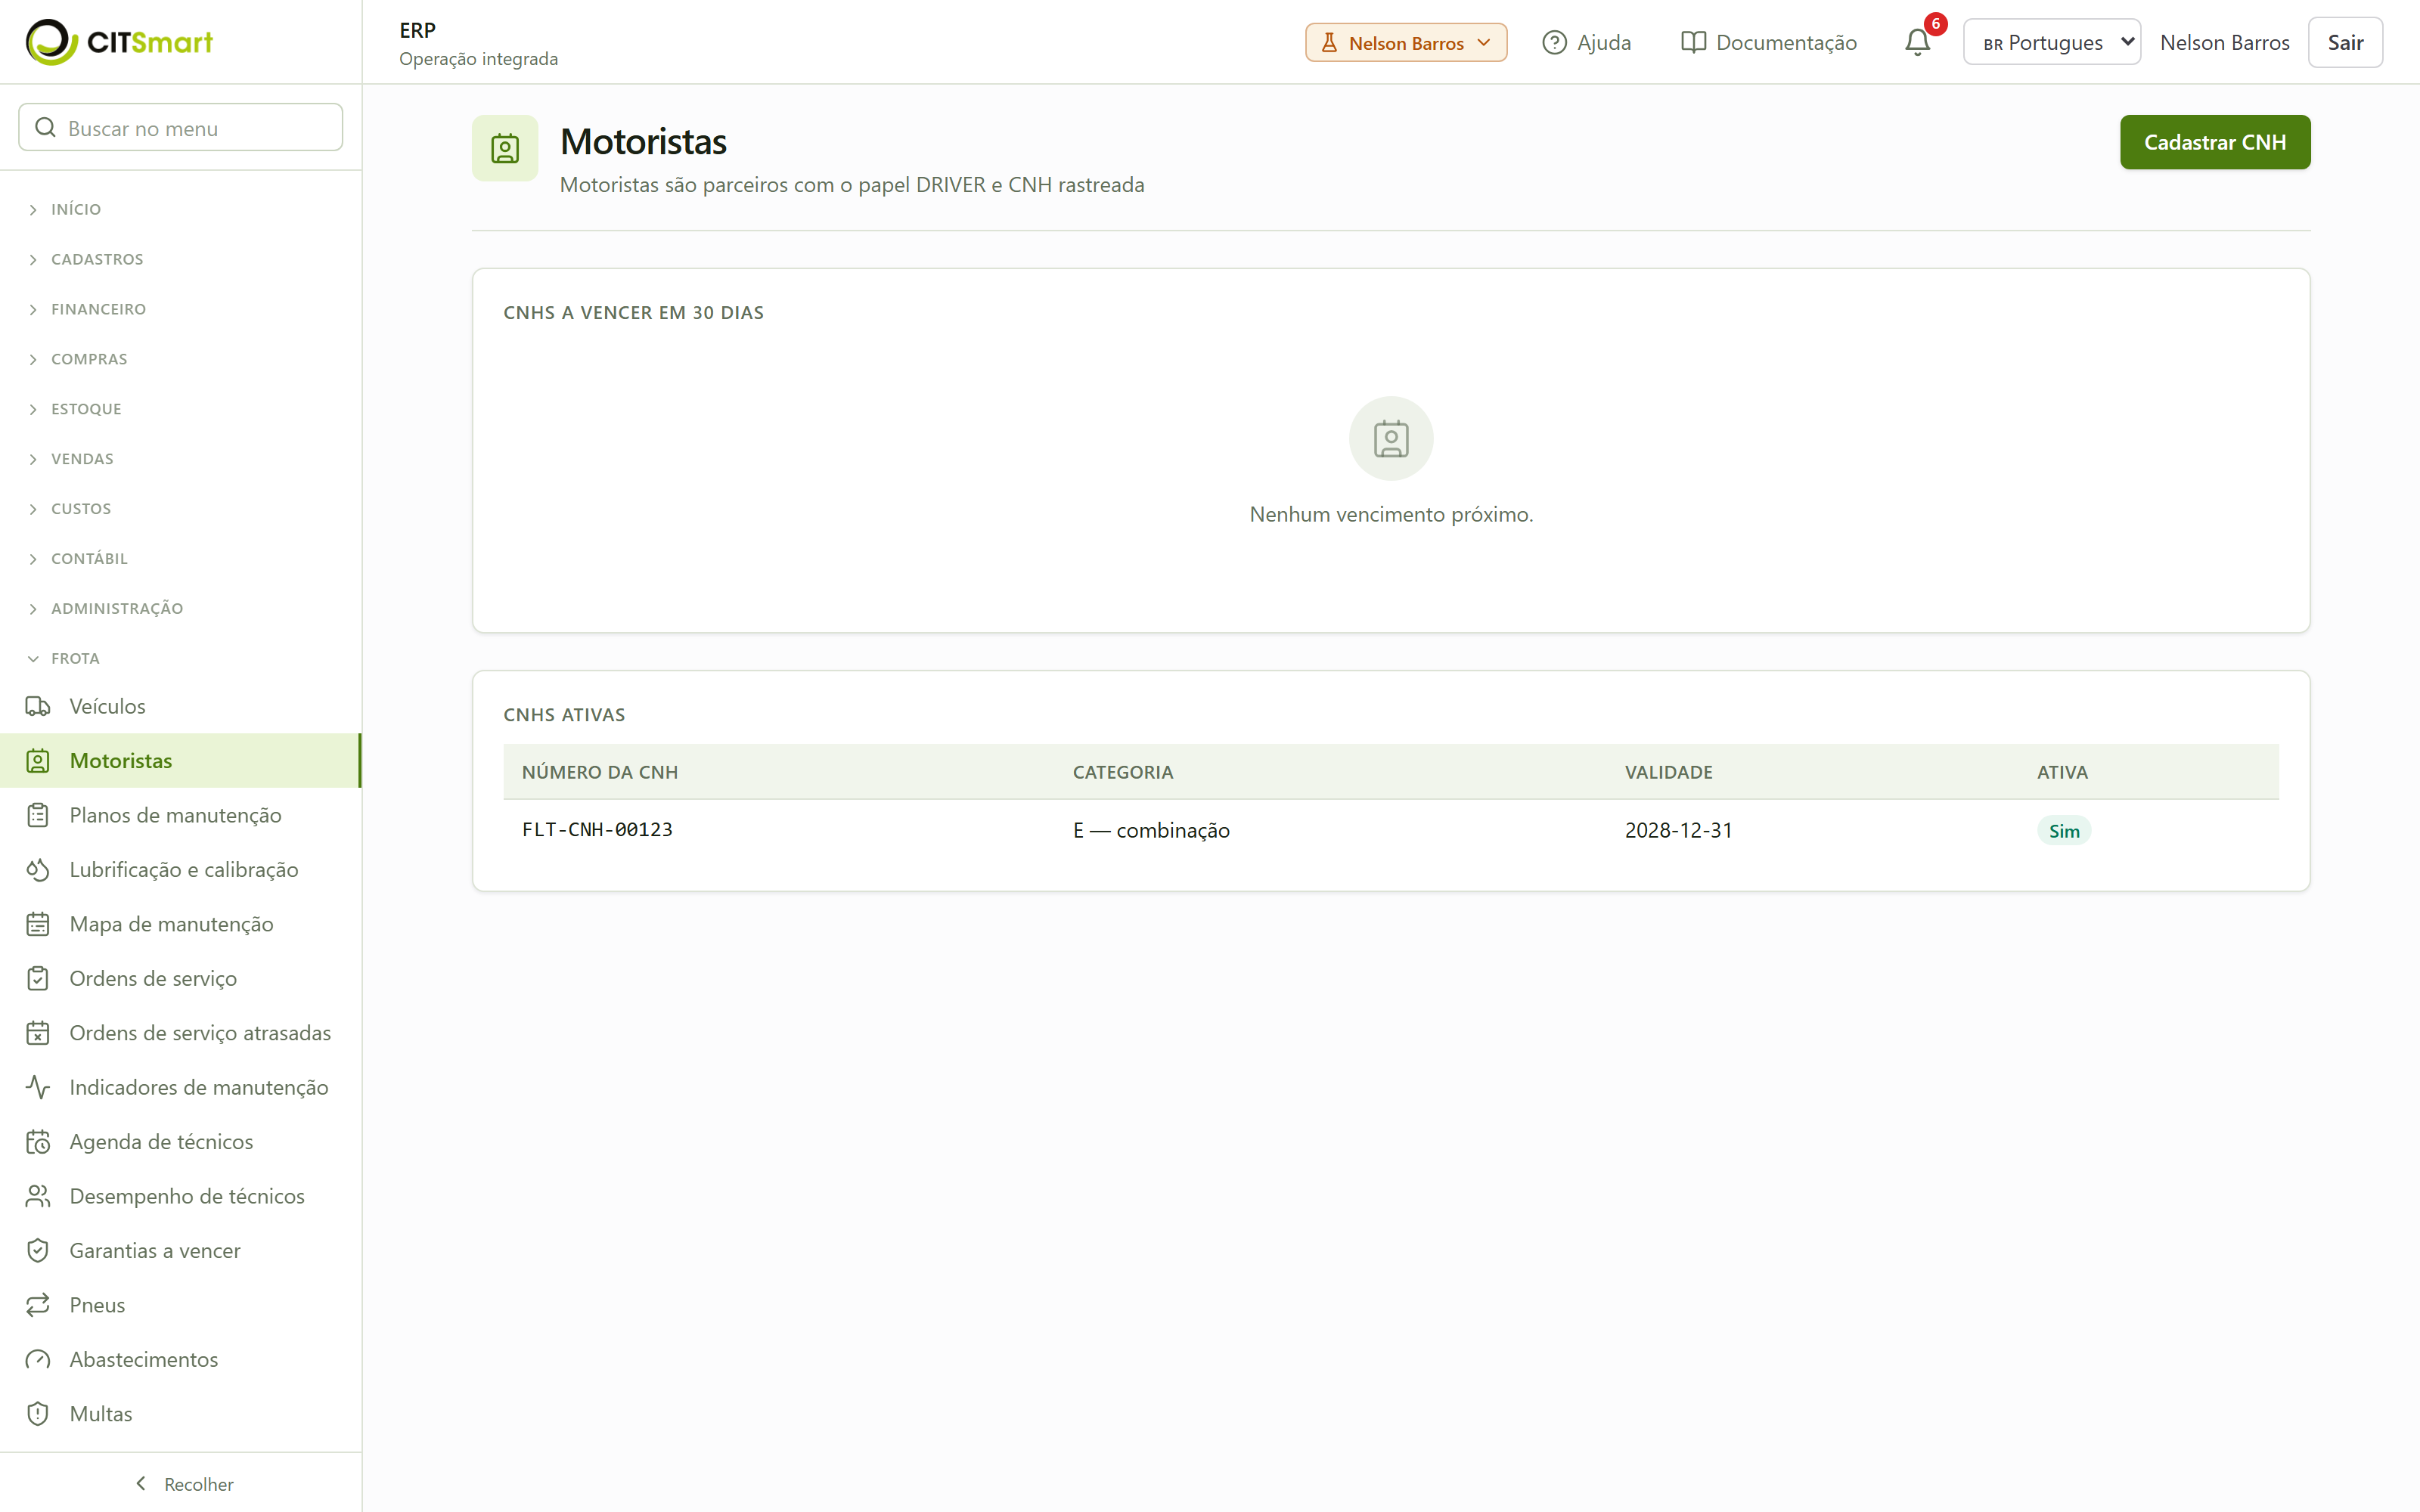Screen dimensions: 2420x1512
Task: Click the Pneus rotation arrows icon
Action: (x=38, y=1305)
